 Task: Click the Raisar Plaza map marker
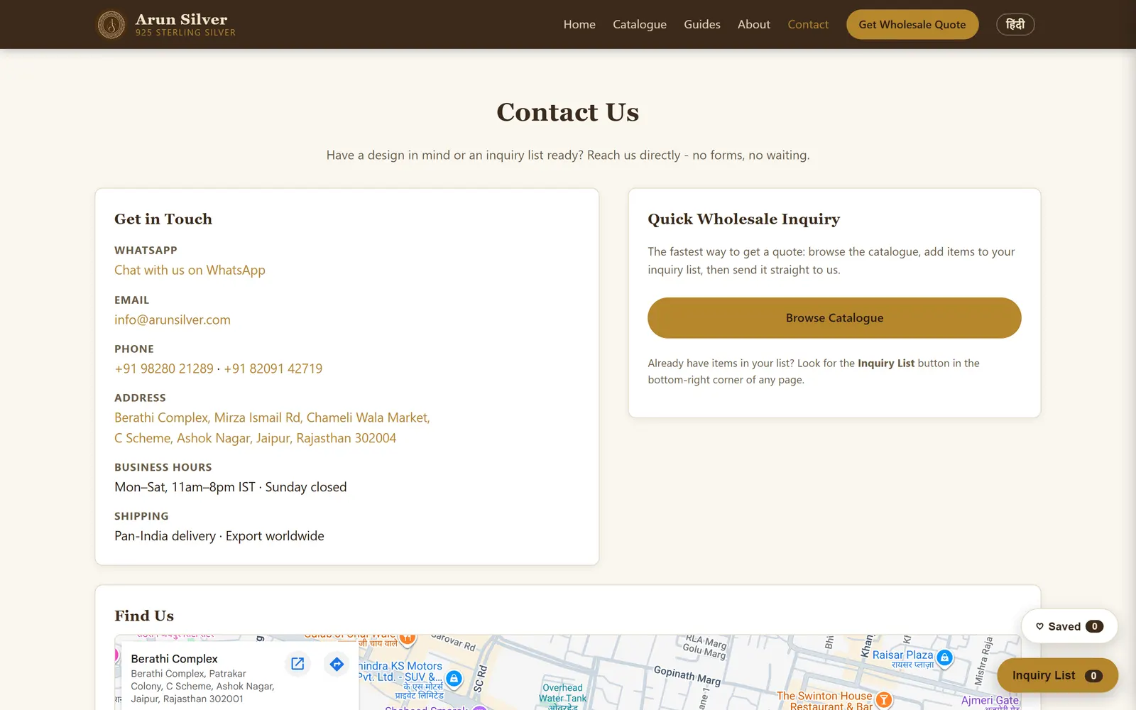tap(944, 657)
